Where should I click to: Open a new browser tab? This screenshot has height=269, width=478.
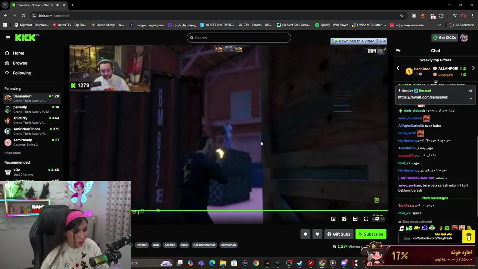pos(72,5)
